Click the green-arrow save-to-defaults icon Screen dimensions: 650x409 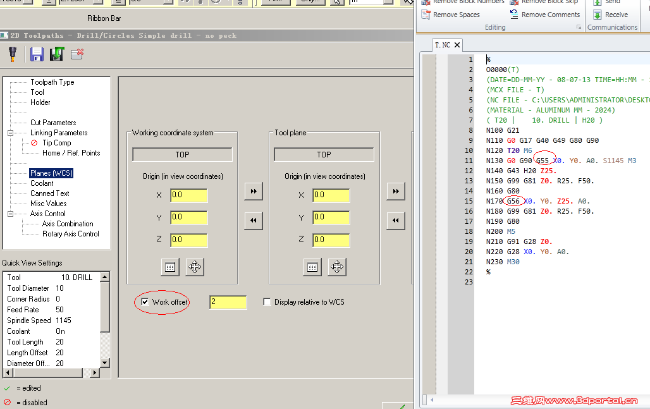pos(57,54)
